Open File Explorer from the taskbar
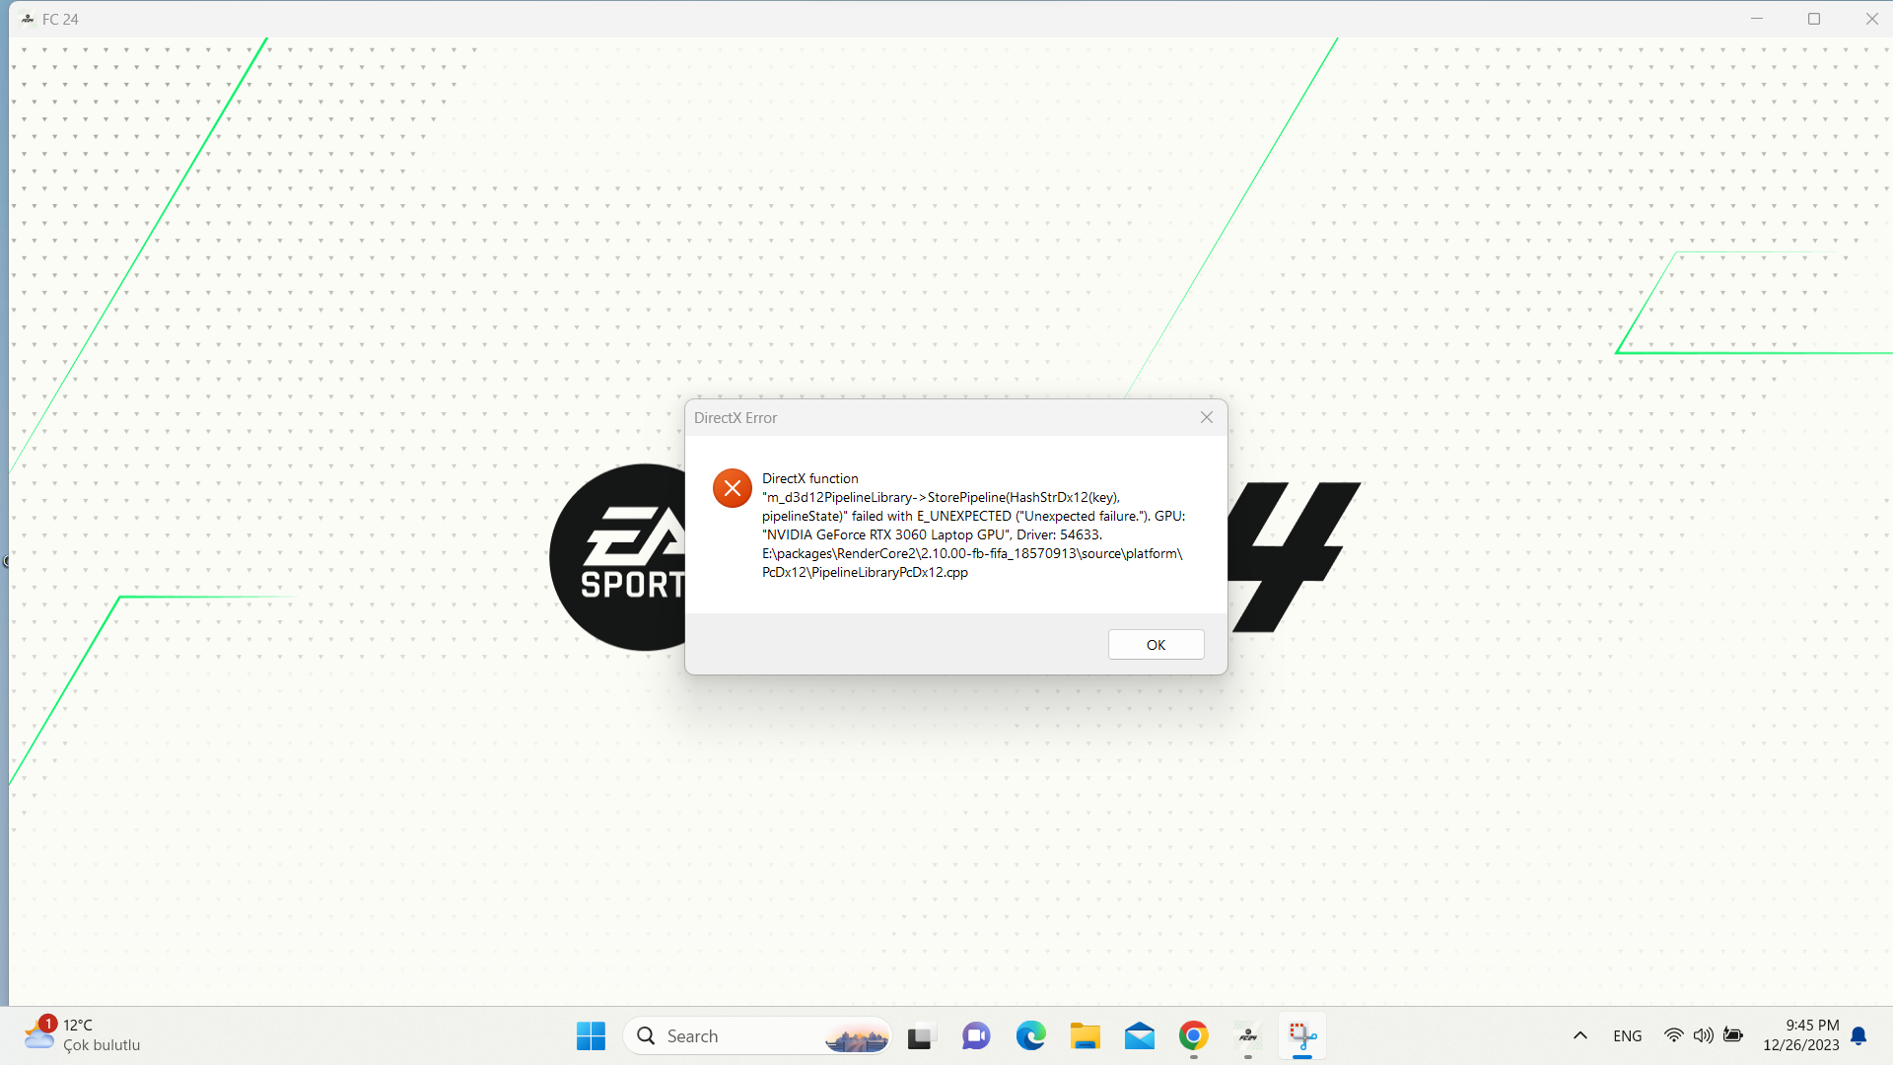This screenshot has height=1065, width=1893. click(1085, 1036)
